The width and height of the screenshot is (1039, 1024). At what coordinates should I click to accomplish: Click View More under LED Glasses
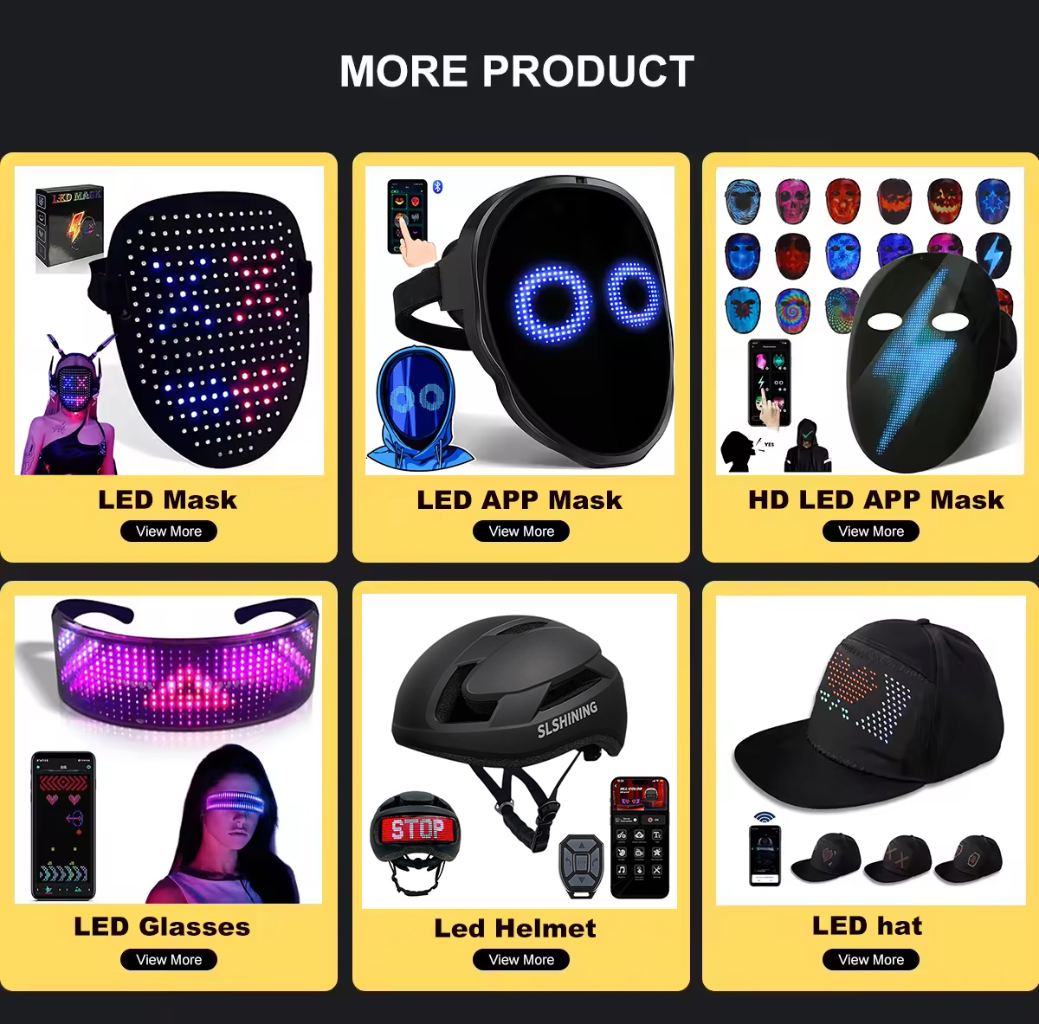click(169, 960)
